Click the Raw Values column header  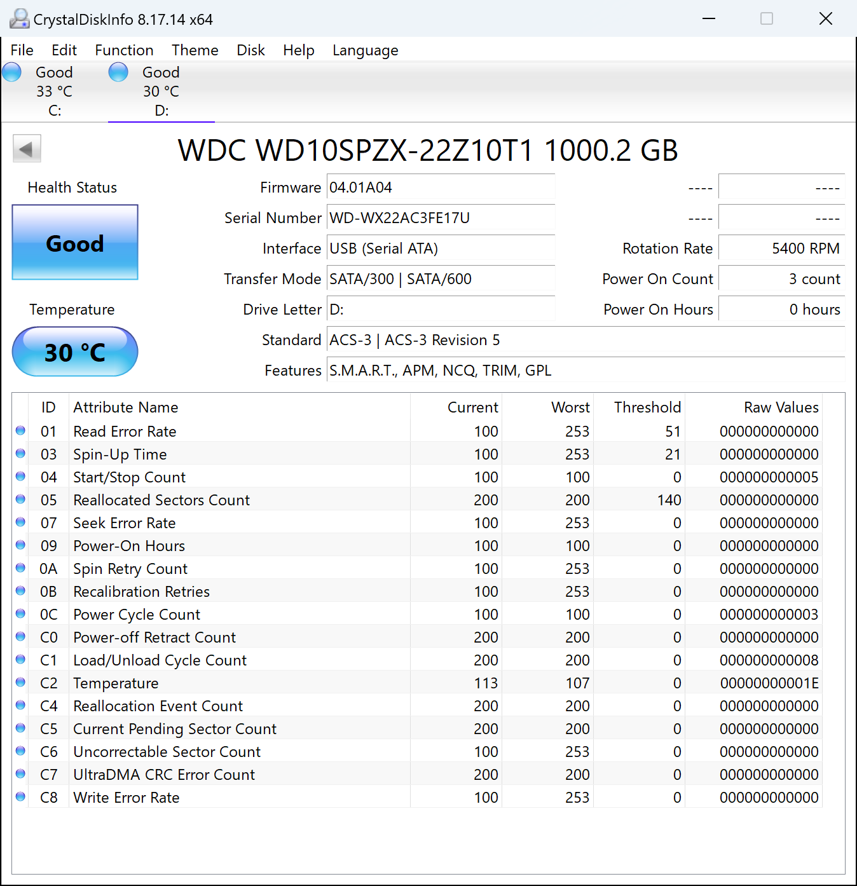point(753,407)
